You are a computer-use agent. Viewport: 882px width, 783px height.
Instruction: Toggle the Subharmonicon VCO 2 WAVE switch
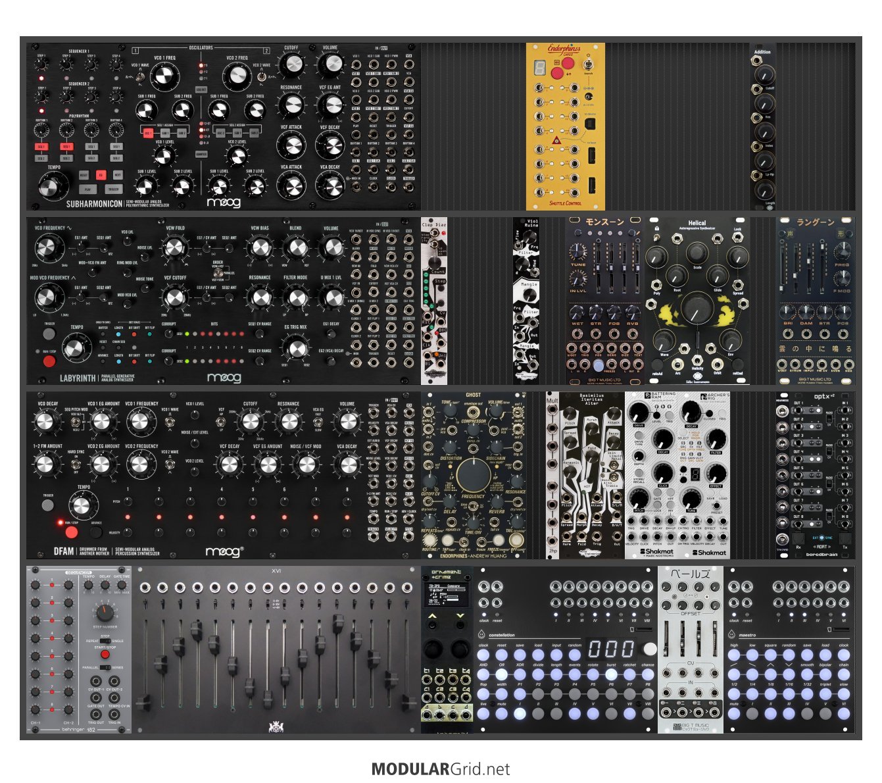[261, 77]
